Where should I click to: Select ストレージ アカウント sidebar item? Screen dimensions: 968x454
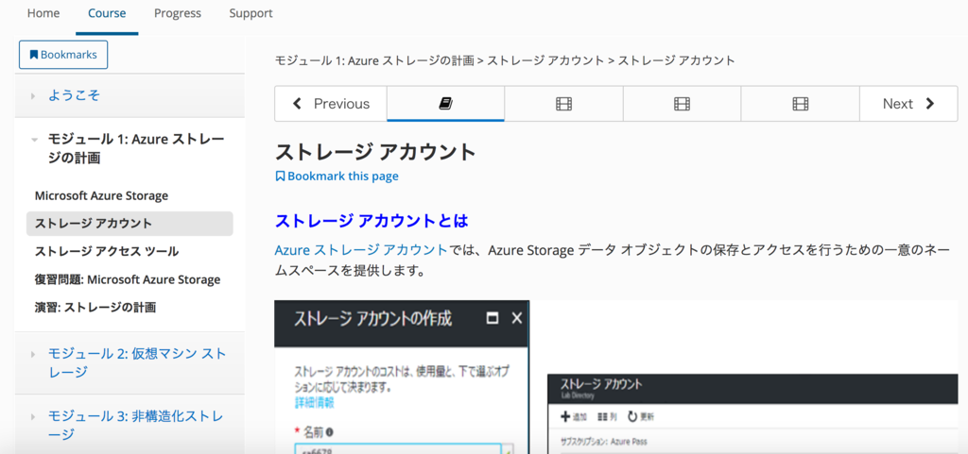tap(130, 224)
